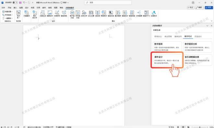
Task: Save the document with the floppy icon
Action: (20, 3)
